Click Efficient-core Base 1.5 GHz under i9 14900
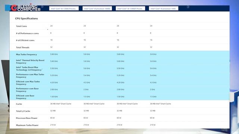The height and width of the screenshot is (134, 239). 87,97
